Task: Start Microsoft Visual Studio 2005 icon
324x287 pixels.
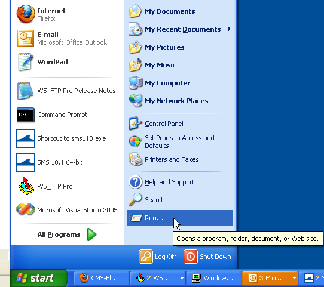Action: (x=26, y=209)
